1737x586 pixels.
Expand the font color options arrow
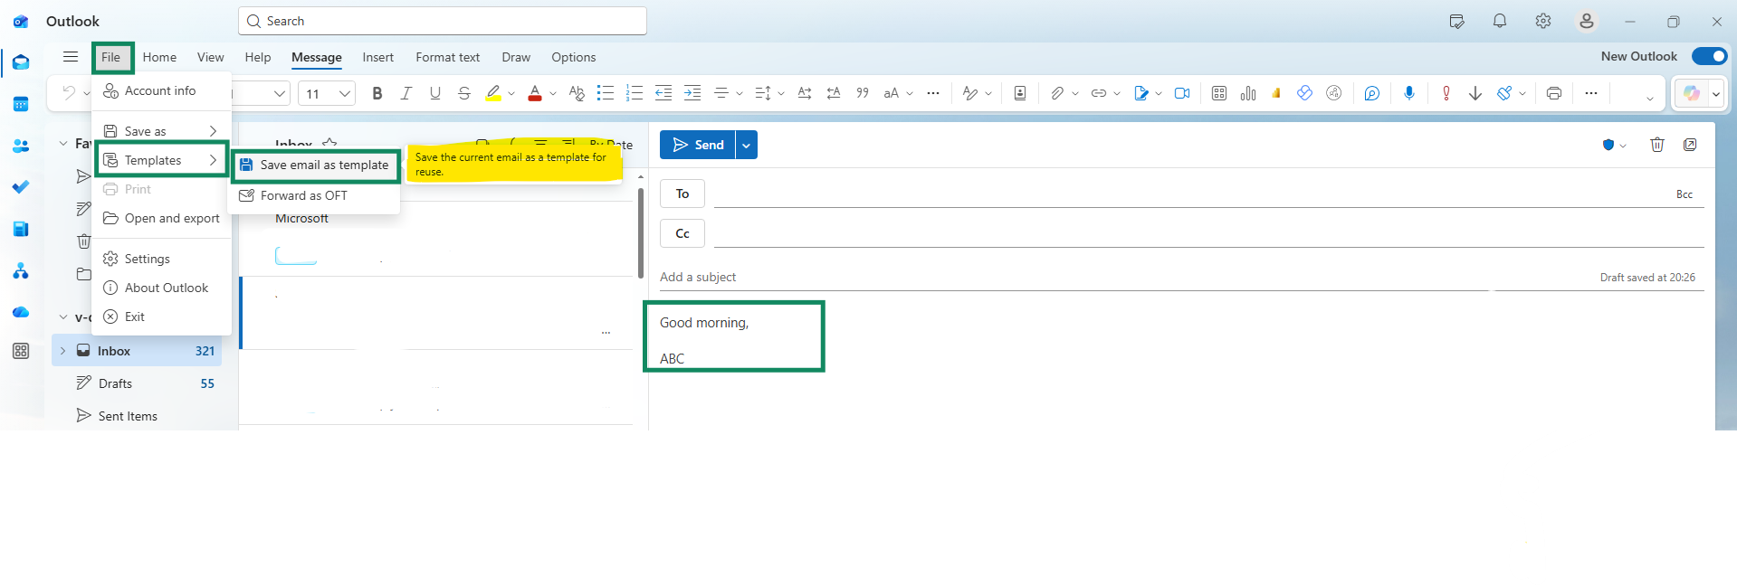tap(553, 93)
